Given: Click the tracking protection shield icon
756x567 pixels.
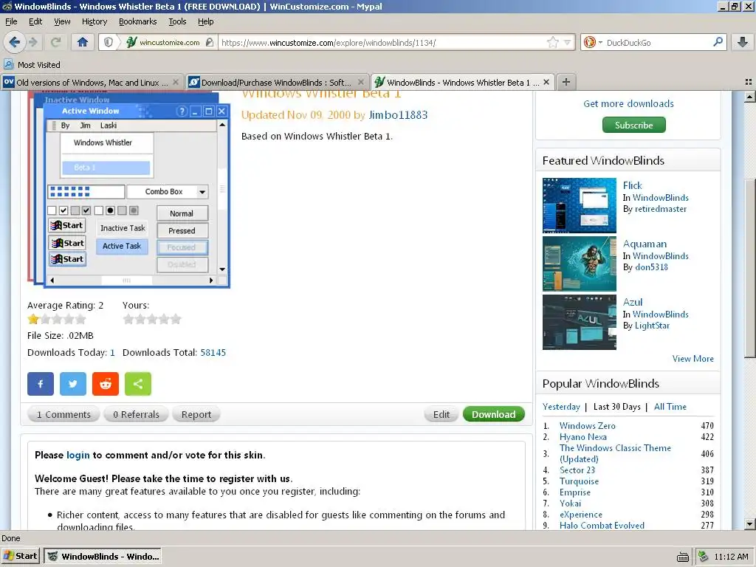Looking at the screenshot, I should click(109, 42).
